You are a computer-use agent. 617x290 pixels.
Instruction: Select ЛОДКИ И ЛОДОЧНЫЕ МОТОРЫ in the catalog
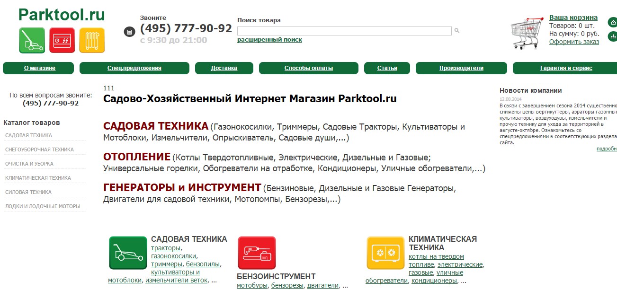click(x=43, y=206)
